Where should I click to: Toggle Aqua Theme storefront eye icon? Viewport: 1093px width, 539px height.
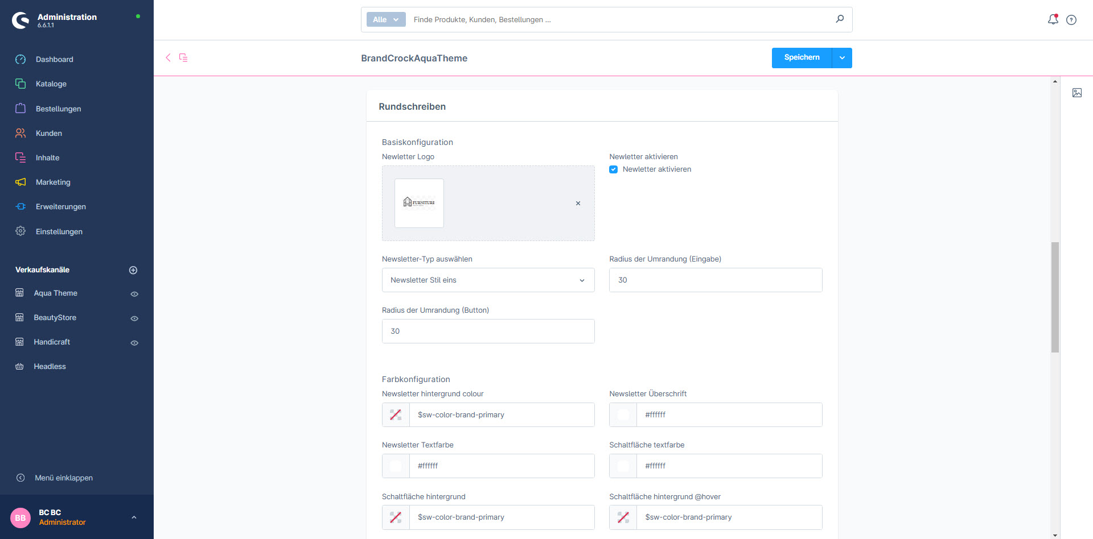[x=134, y=294]
